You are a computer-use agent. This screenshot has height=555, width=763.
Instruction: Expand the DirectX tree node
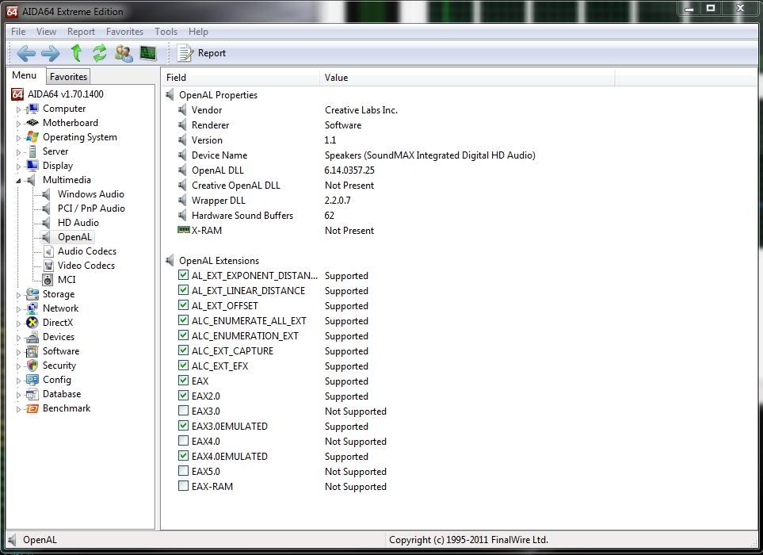(18, 323)
